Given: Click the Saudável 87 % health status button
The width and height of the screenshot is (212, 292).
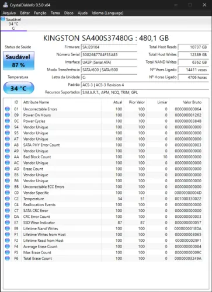Looking at the screenshot, I should (x=19, y=61).
